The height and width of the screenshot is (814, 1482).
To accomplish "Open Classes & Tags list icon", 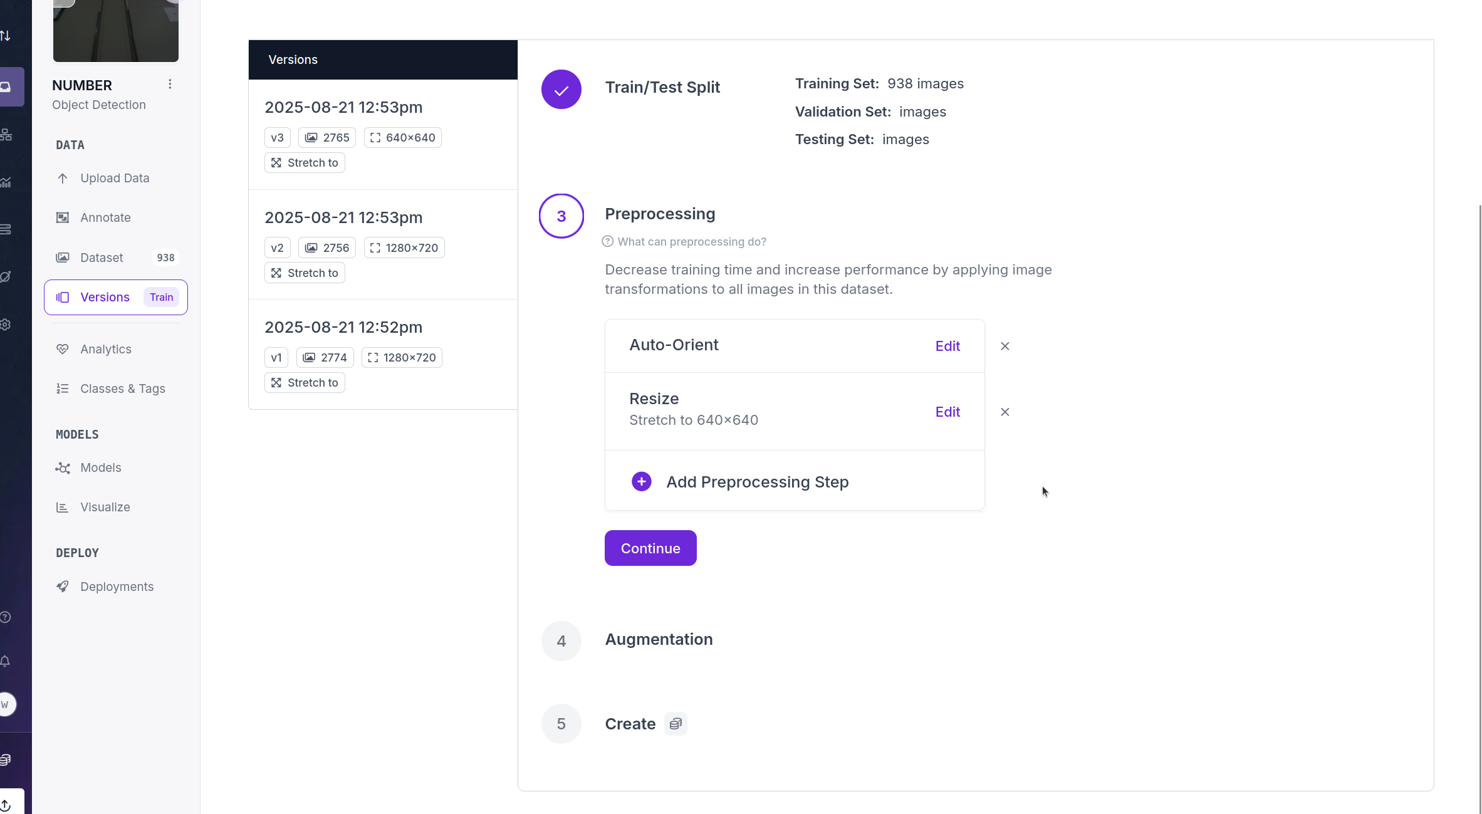I will pyautogui.click(x=63, y=389).
